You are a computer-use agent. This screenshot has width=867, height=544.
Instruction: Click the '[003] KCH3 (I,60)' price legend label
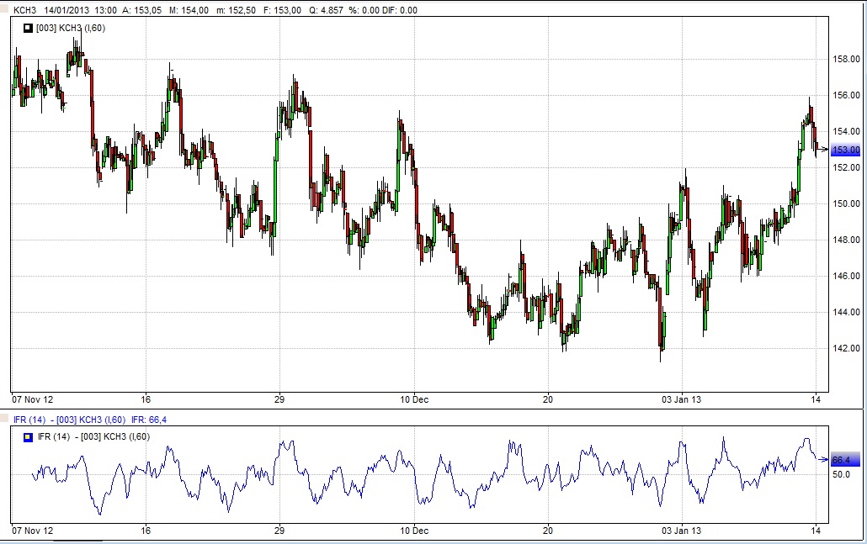tap(71, 28)
